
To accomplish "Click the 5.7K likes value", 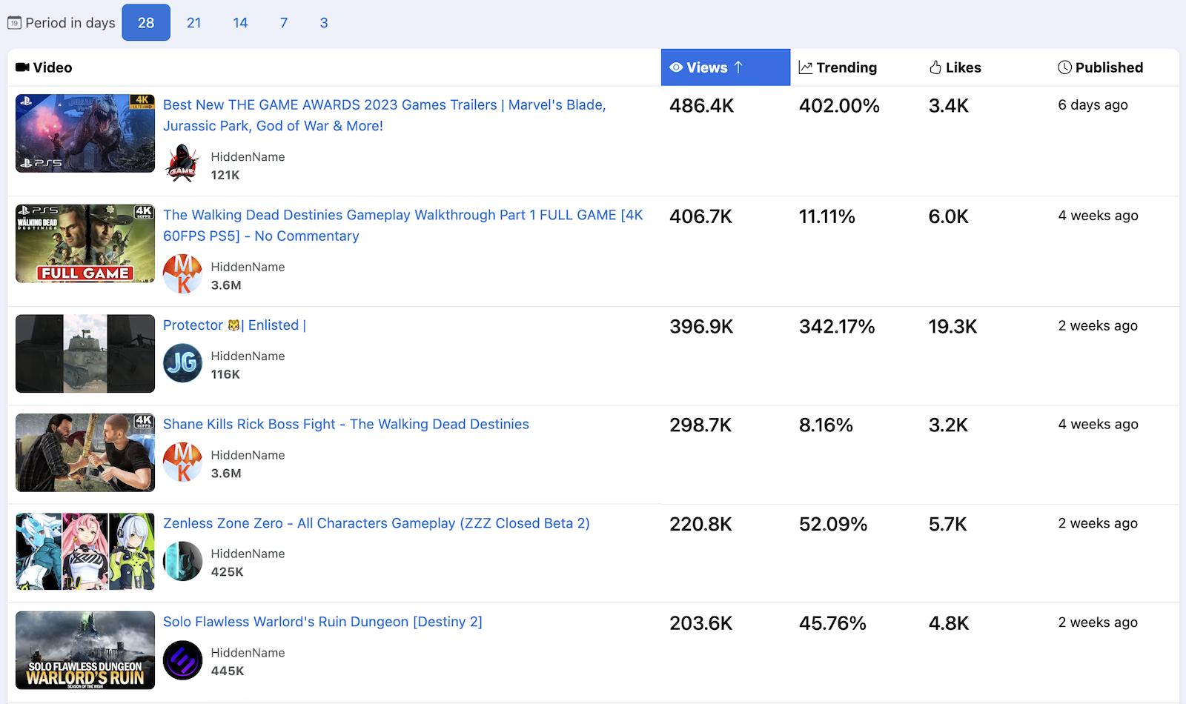I will (948, 525).
